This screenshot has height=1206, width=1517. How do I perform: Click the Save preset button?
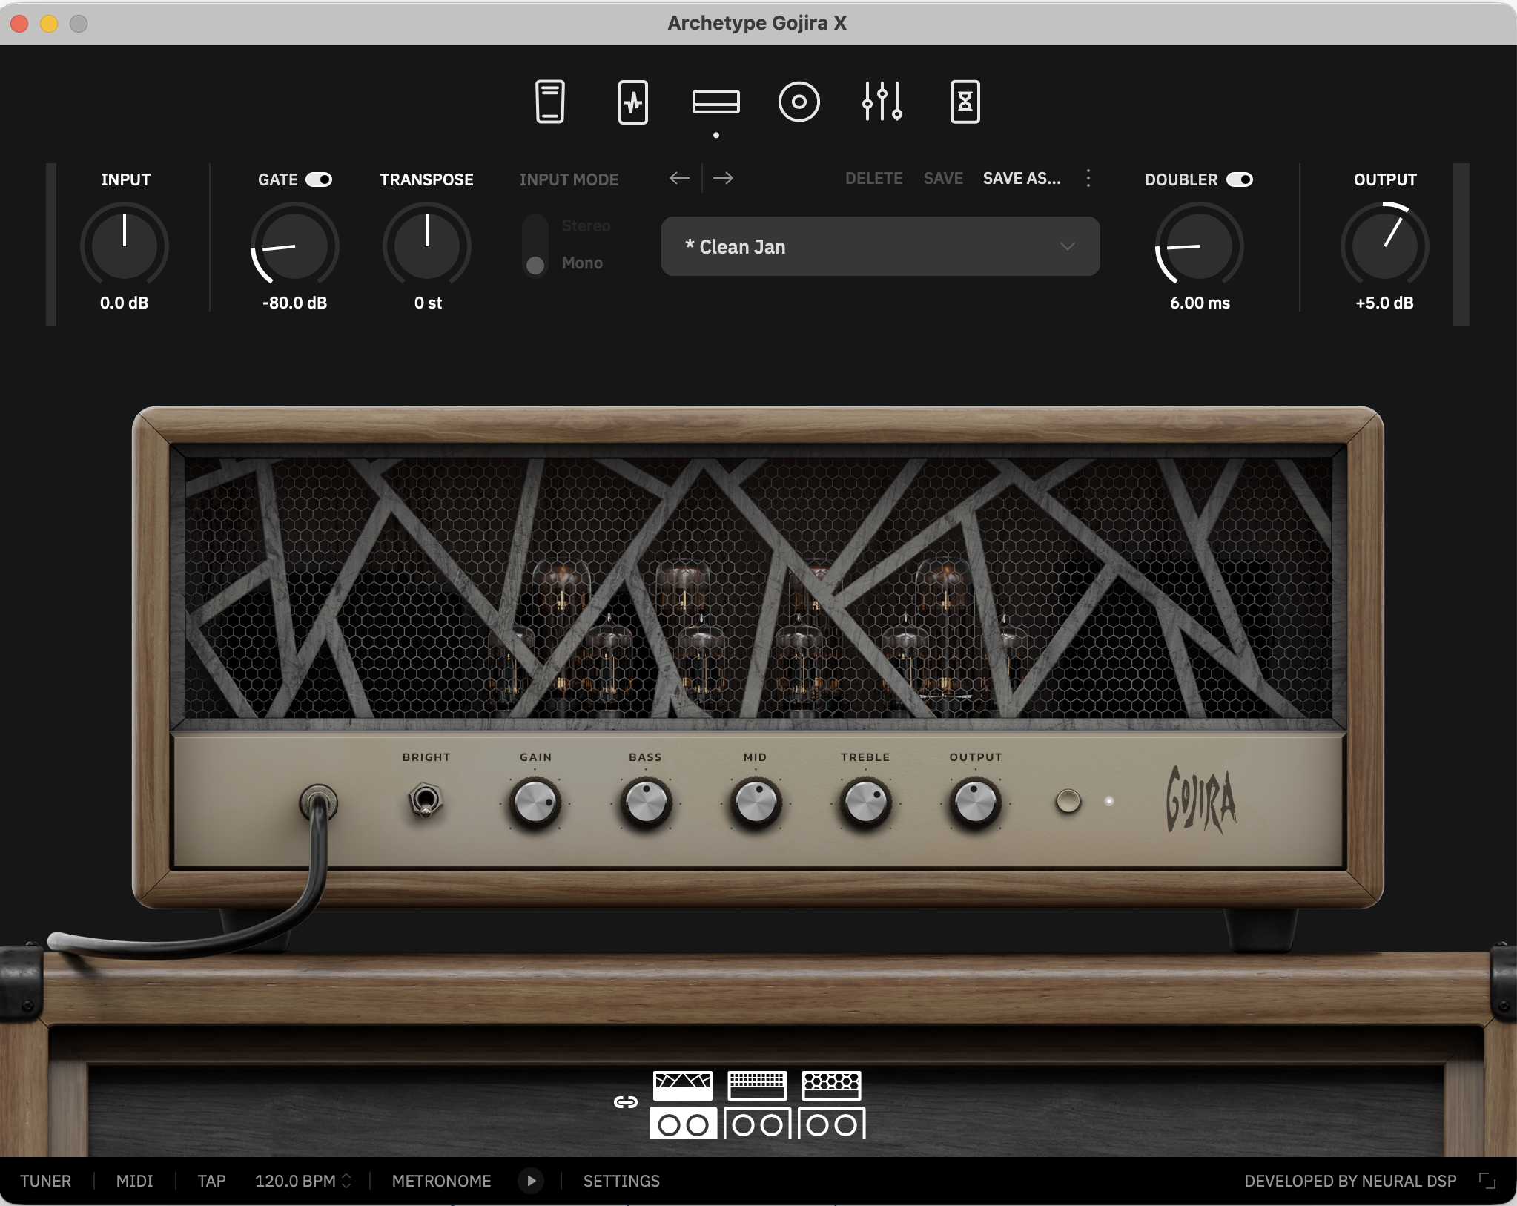(943, 178)
